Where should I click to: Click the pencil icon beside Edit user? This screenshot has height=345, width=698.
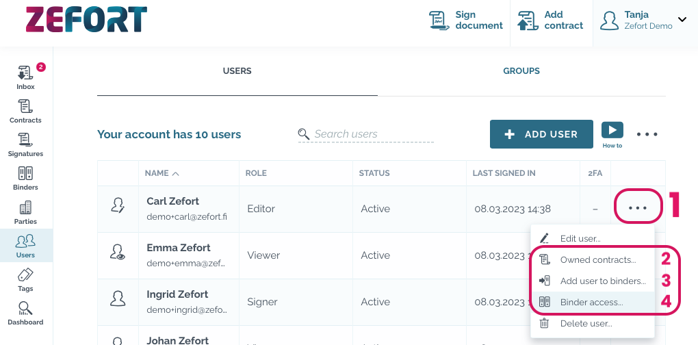coord(544,238)
